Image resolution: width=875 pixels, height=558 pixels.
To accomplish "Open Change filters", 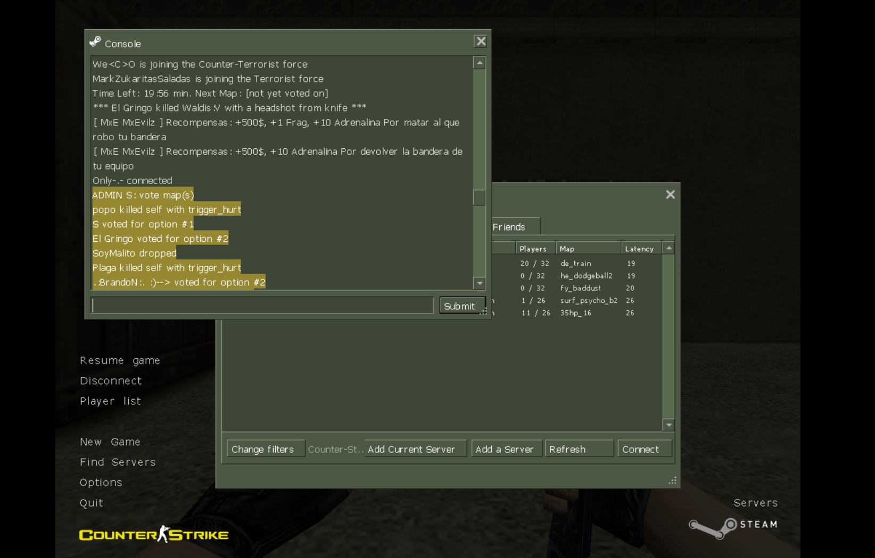I will (266, 449).
